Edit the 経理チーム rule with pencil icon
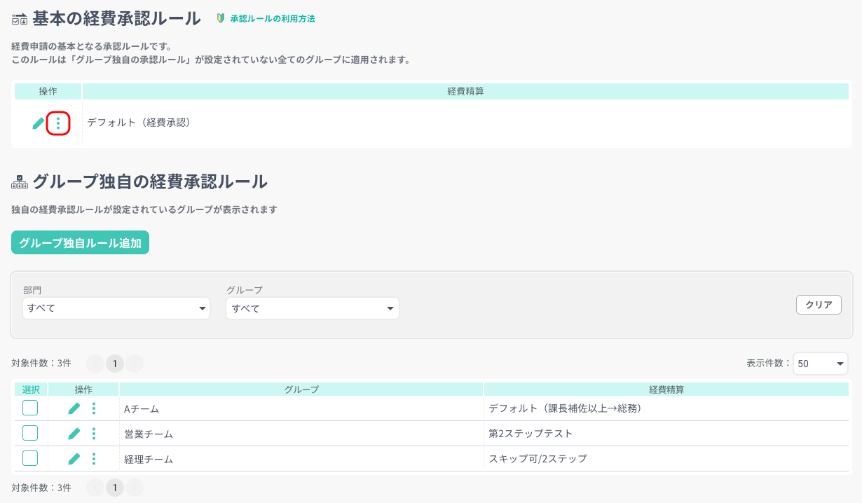 74,459
